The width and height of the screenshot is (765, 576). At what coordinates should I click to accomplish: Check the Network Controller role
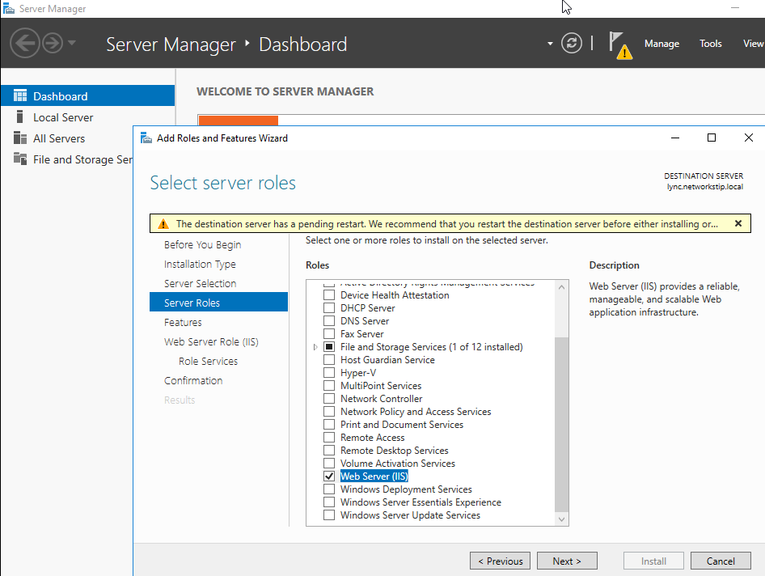click(329, 398)
